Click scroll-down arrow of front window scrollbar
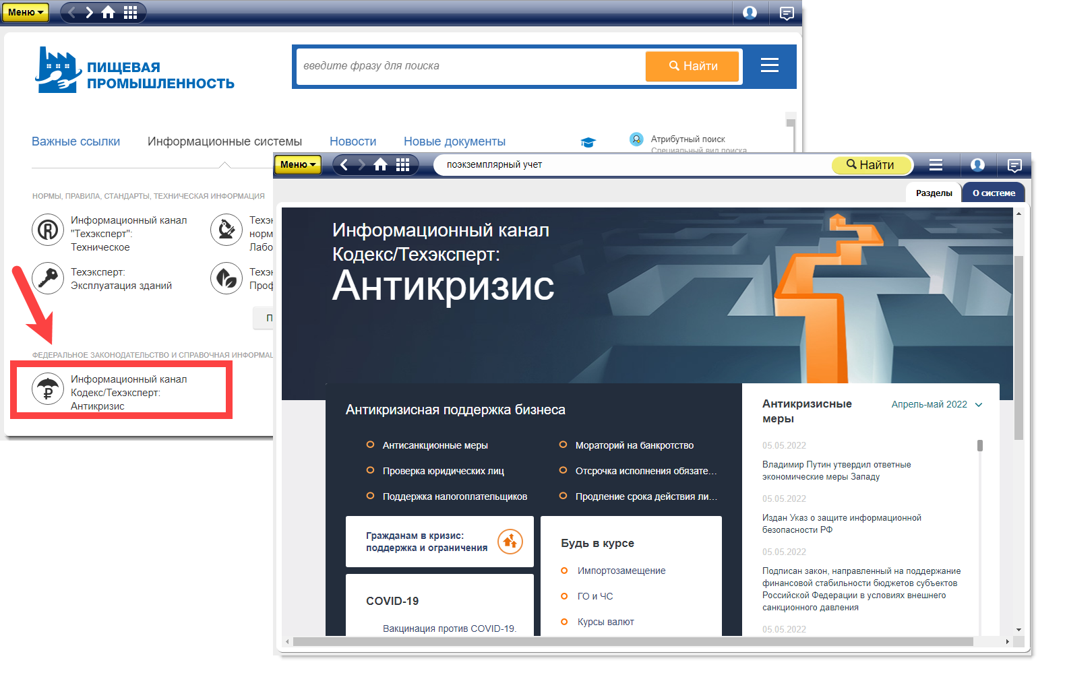1065x677 pixels. point(1018,630)
